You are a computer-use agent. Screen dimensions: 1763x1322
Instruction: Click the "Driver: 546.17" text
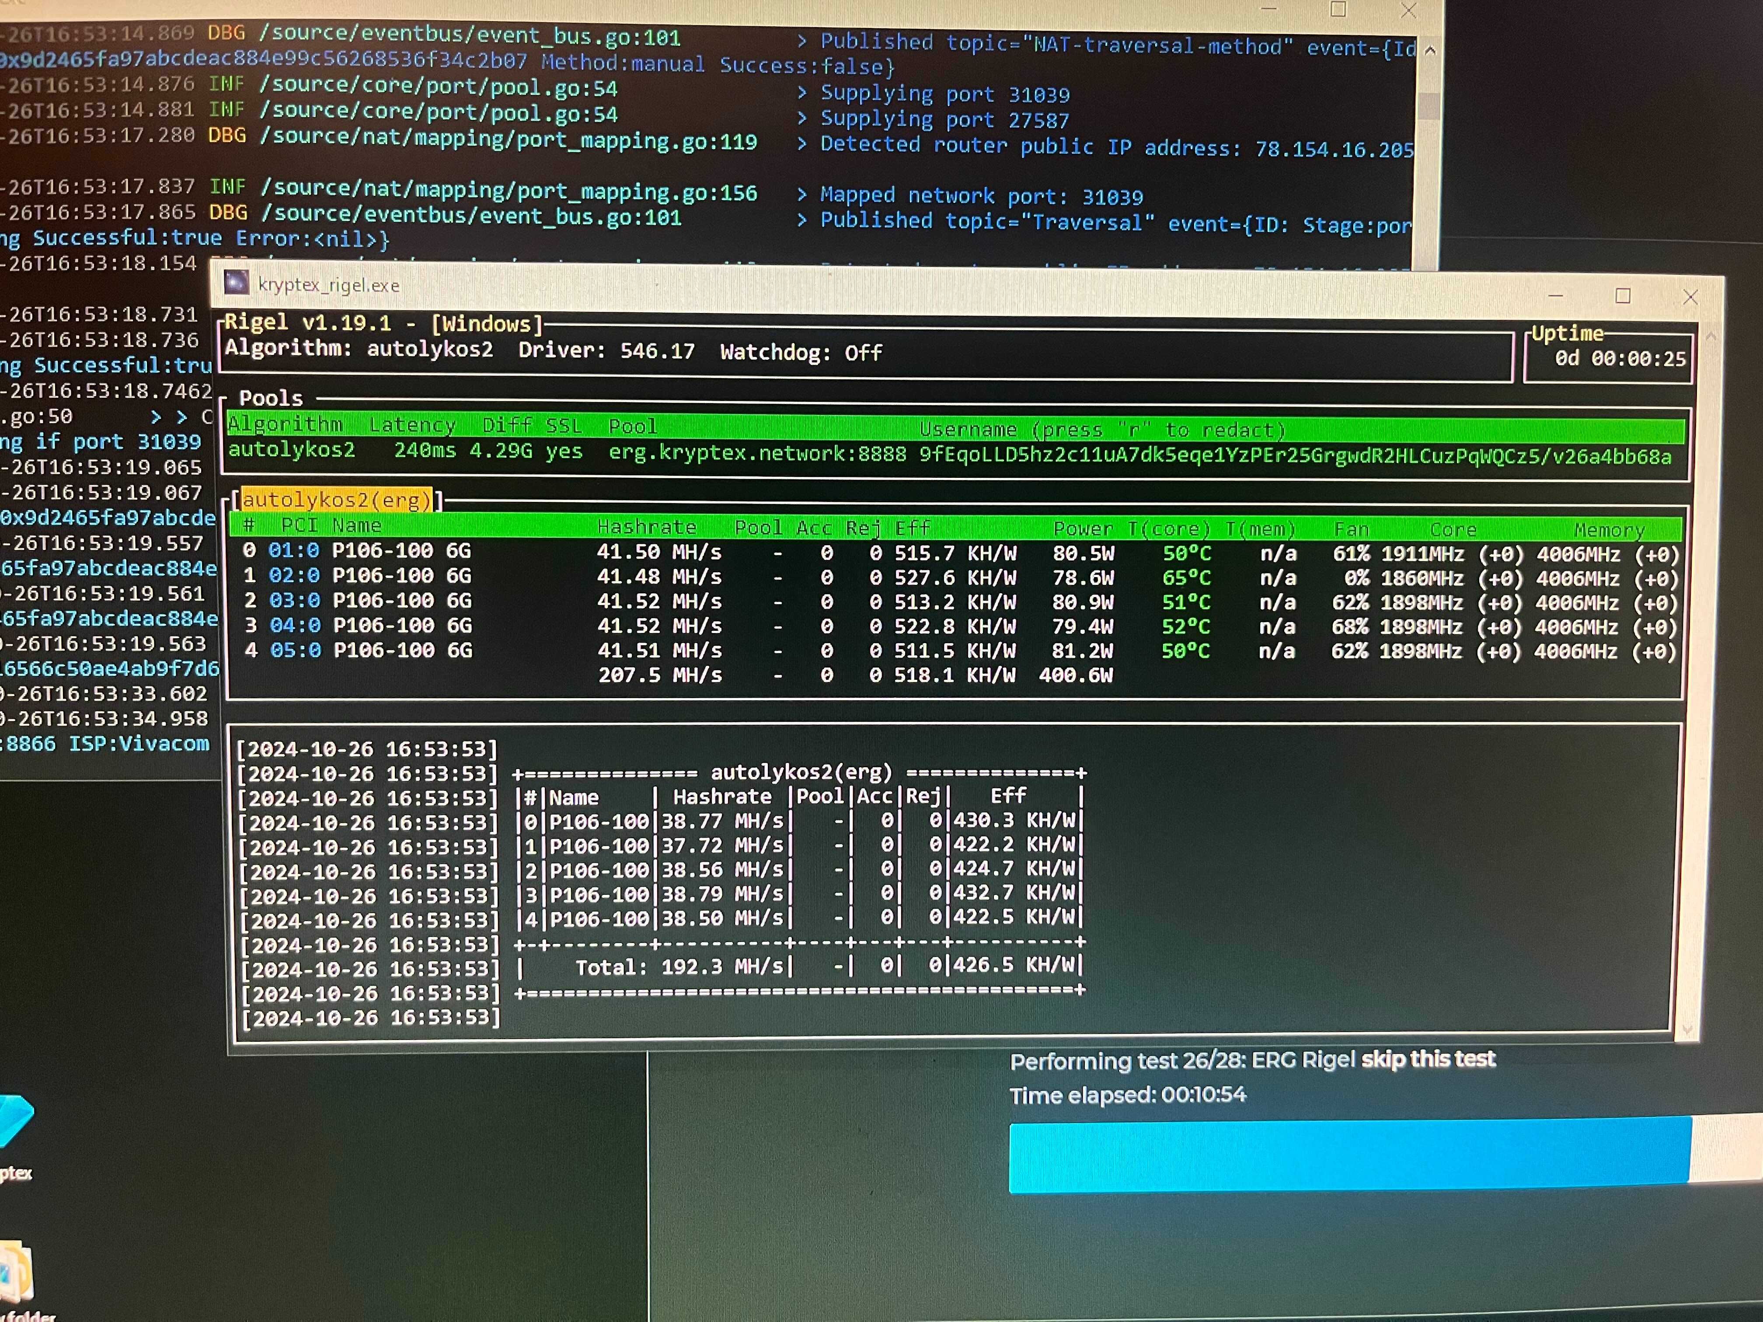(606, 351)
